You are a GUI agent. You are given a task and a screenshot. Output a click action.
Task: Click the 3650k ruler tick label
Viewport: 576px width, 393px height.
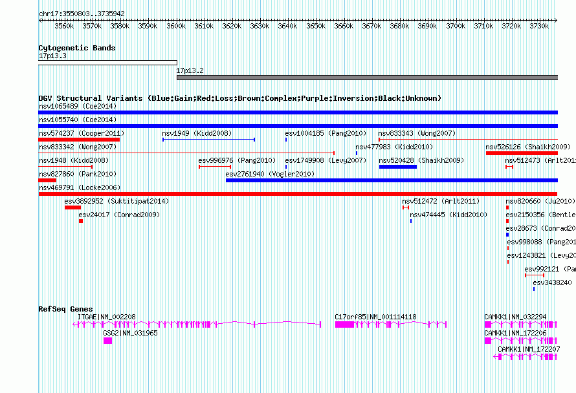coord(316,26)
